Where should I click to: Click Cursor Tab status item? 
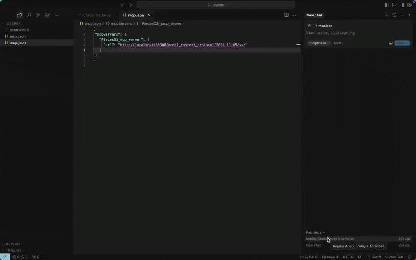point(394,257)
